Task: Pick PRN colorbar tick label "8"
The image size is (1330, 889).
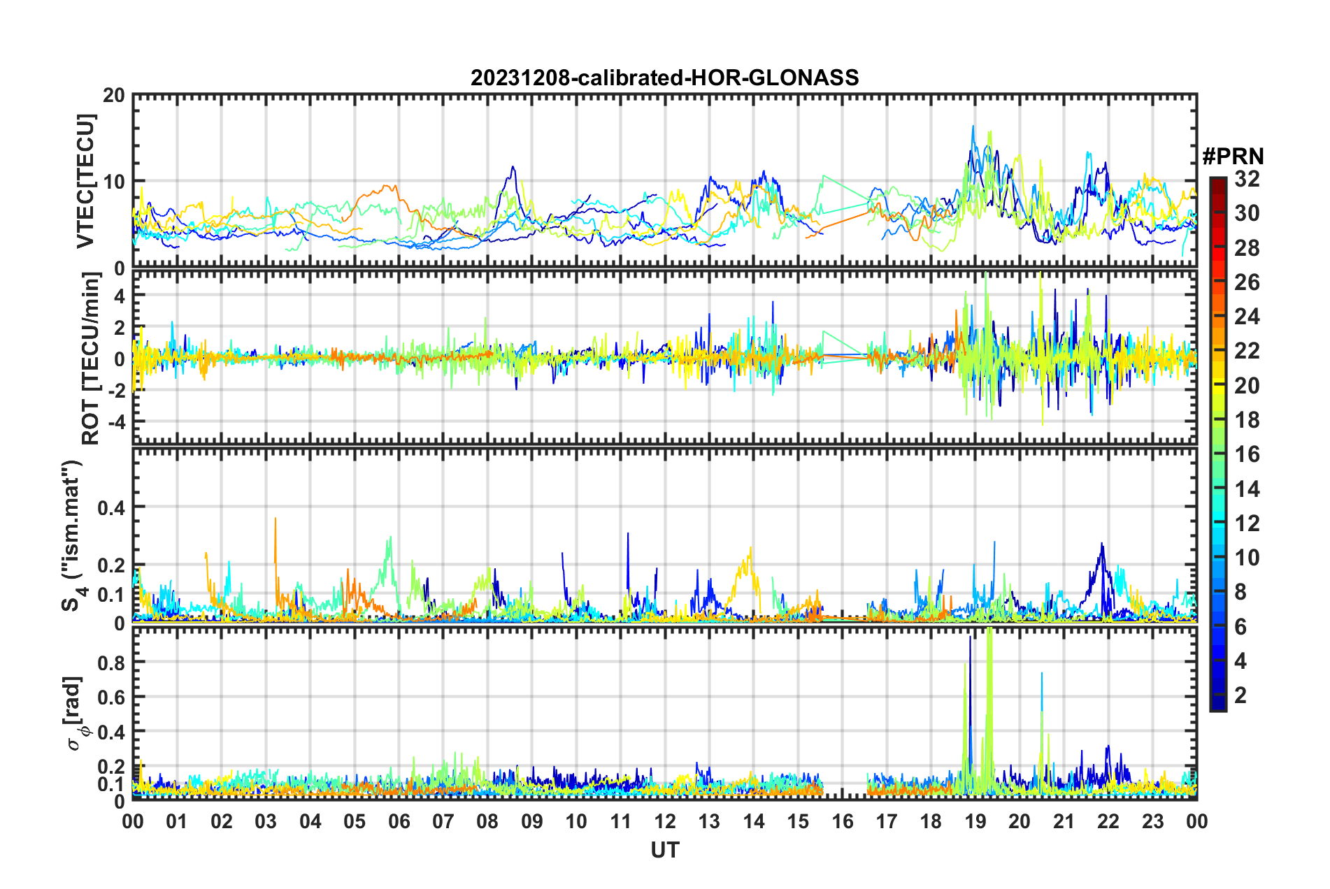Action: point(1240,593)
